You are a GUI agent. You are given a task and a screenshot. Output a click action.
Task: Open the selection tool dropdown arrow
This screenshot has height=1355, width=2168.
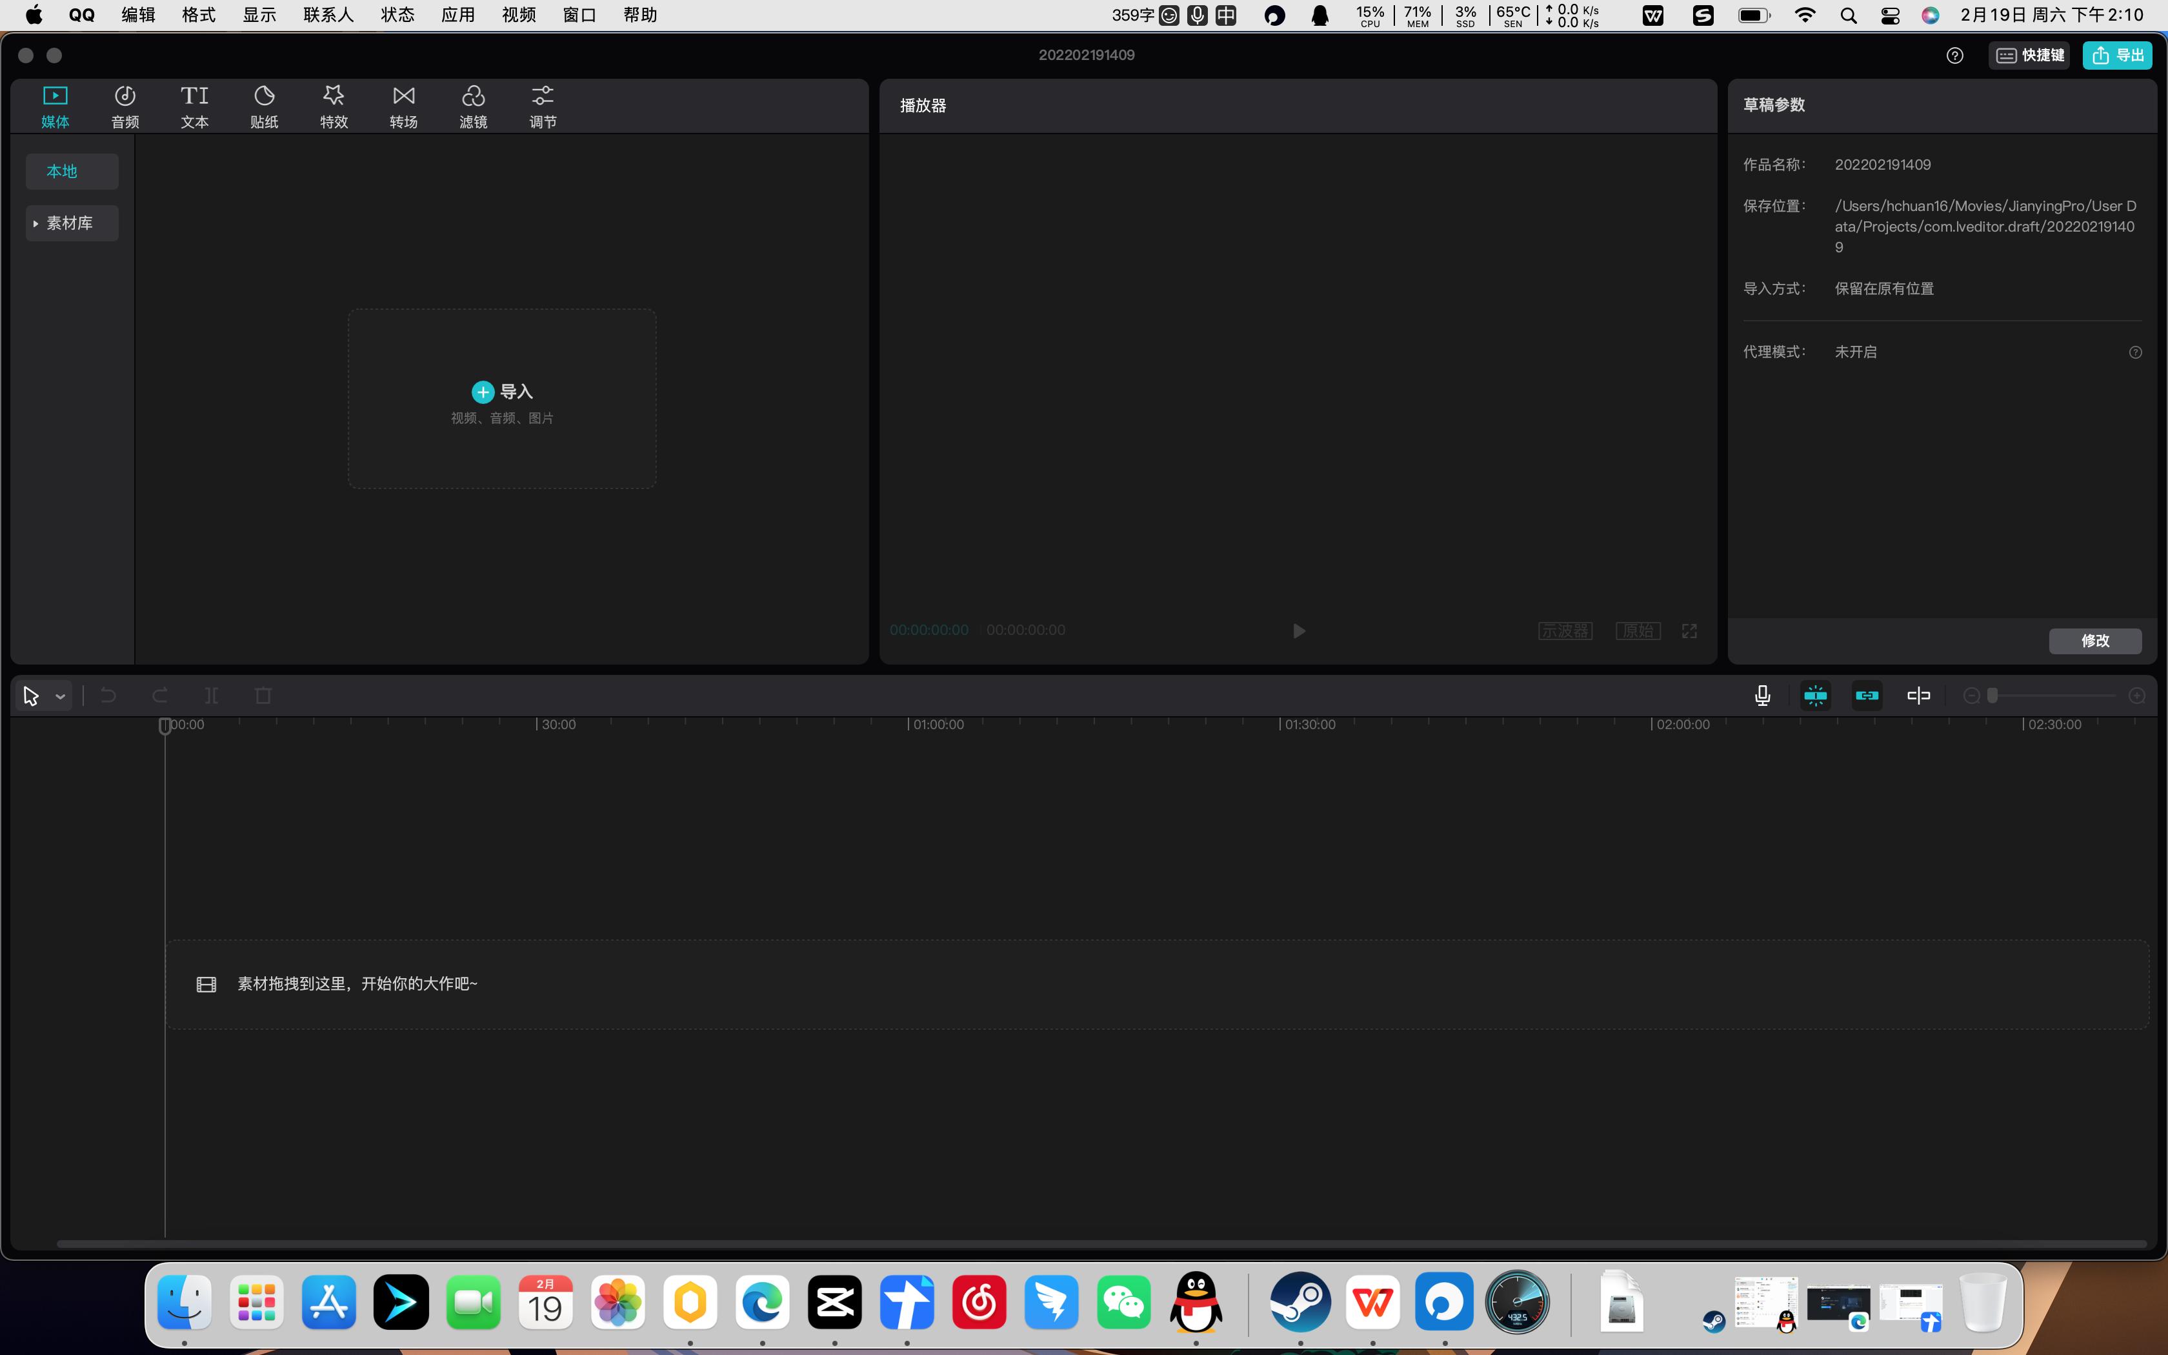[60, 696]
